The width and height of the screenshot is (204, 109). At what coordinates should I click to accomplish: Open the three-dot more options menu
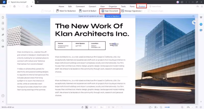[x=186, y=2]
